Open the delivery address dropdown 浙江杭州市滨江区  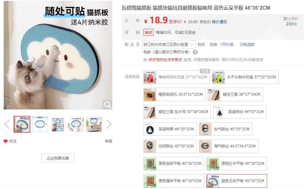click(169, 44)
